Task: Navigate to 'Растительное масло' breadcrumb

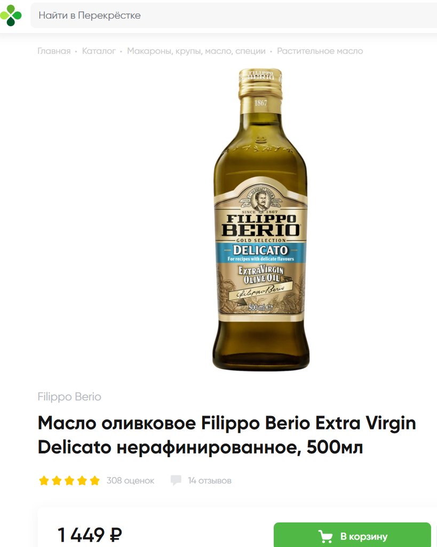Action: click(320, 51)
